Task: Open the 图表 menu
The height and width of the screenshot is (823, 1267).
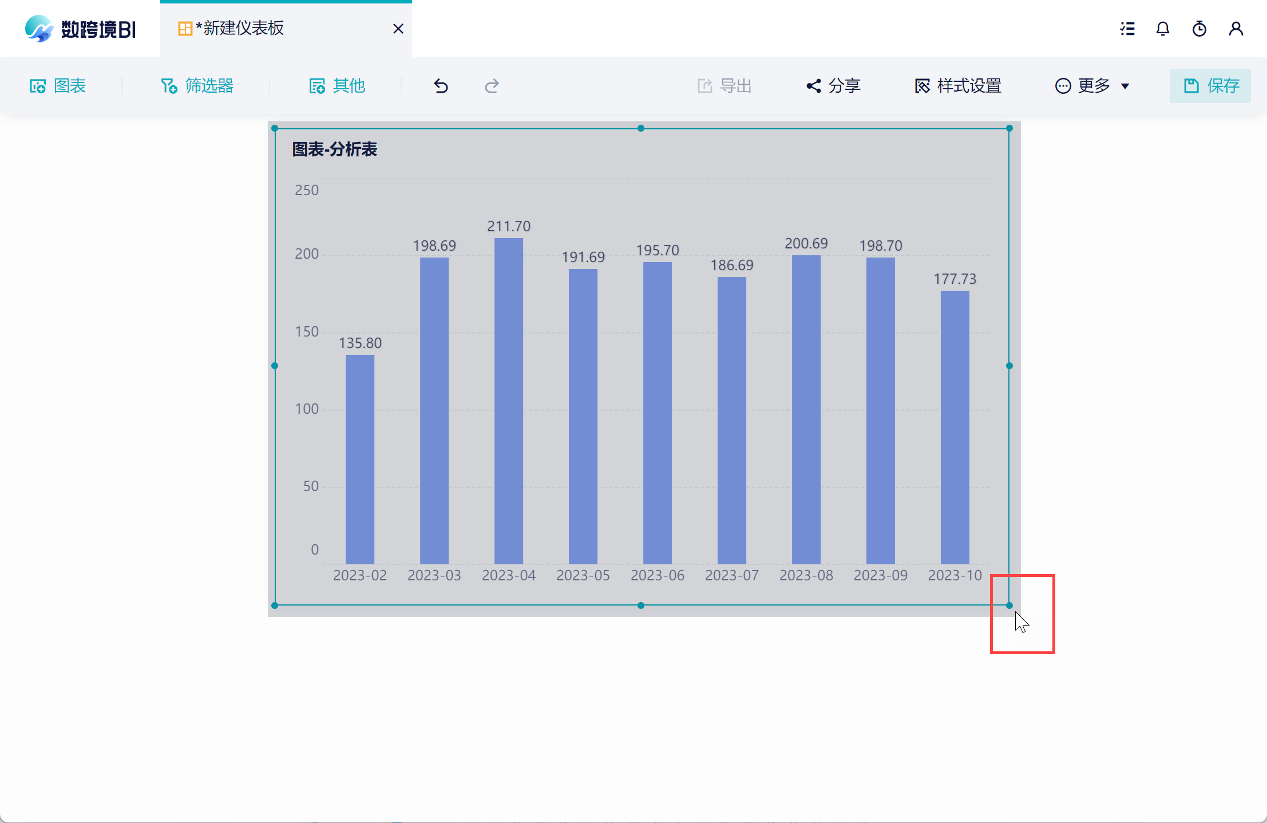Action: [x=58, y=86]
